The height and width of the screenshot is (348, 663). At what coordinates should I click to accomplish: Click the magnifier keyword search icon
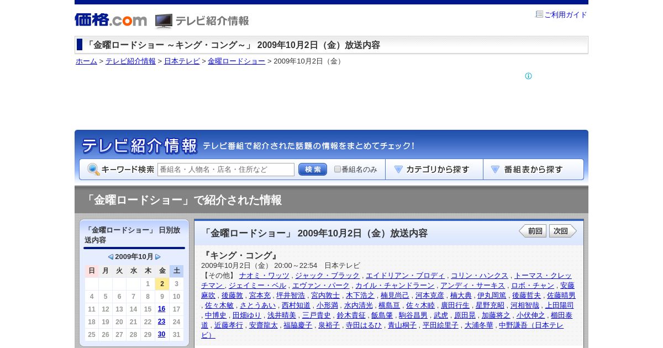click(93, 170)
